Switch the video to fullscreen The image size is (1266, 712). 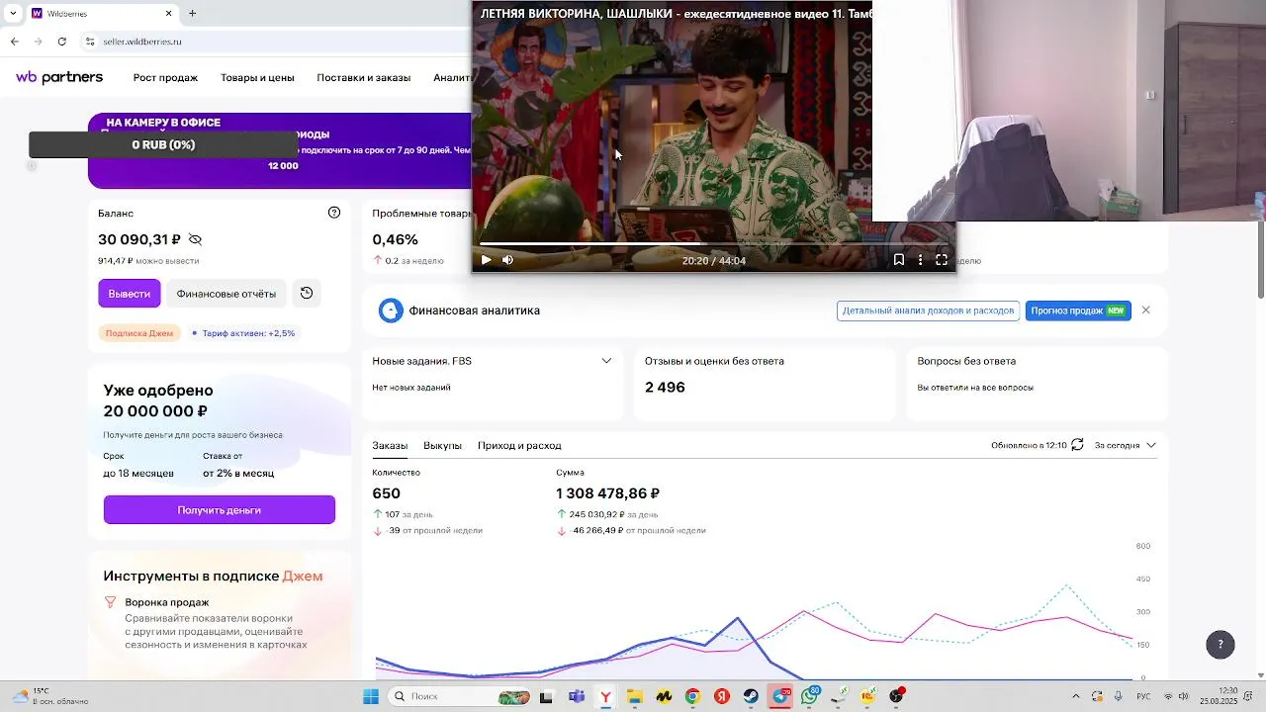point(942,260)
